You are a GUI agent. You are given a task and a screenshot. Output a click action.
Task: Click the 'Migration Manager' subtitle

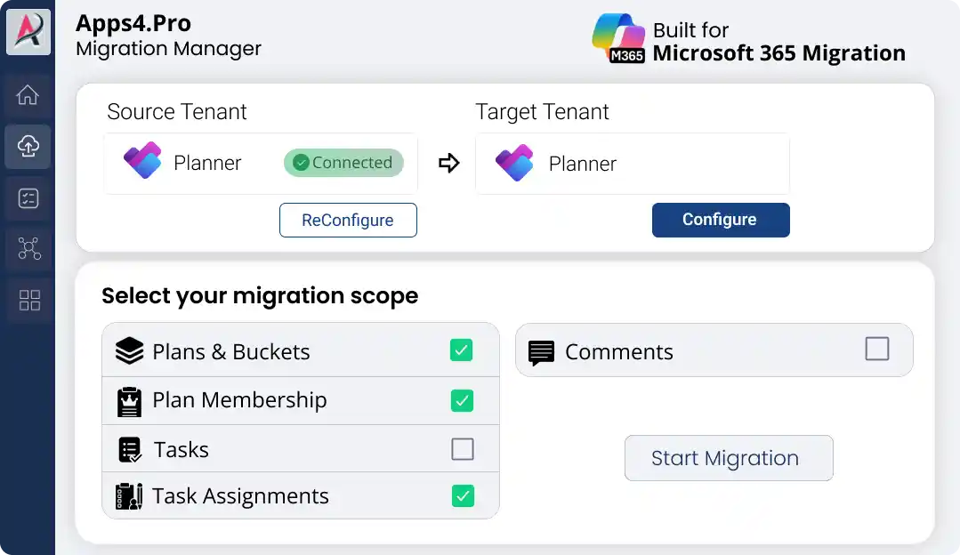click(x=168, y=48)
